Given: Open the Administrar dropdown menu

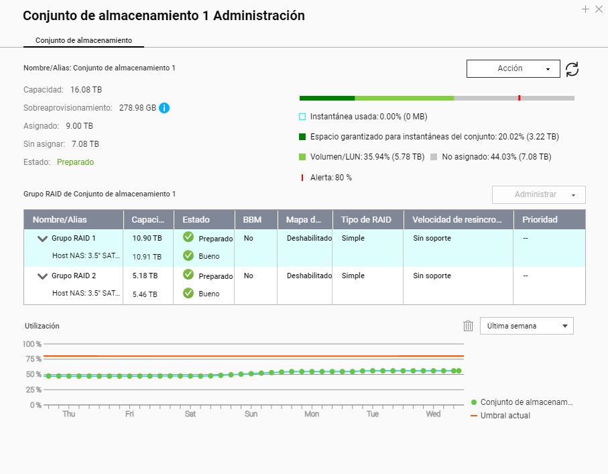Looking at the screenshot, I should pyautogui.click(x=538, y=194).
